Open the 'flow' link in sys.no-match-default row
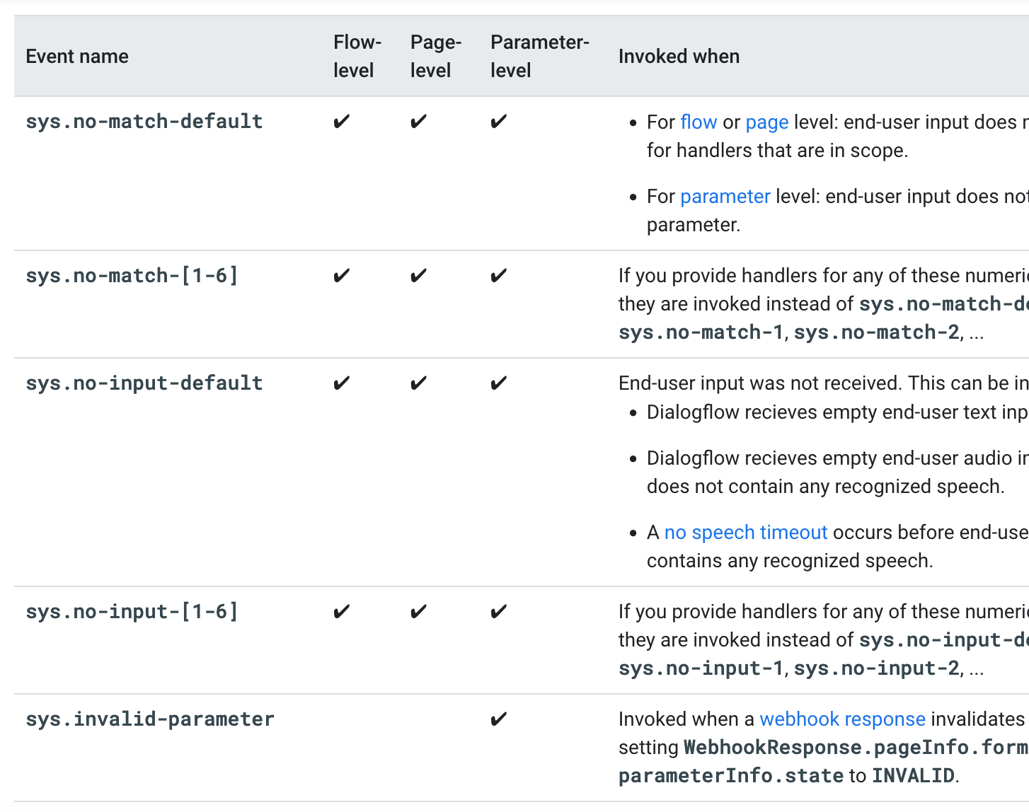The height and width of the screenshot is (812, 1029). click(x=699, y=122)
